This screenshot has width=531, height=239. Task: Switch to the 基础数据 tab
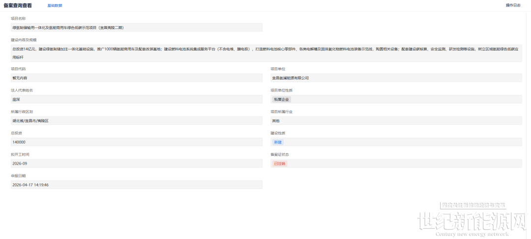coord(55,5)
